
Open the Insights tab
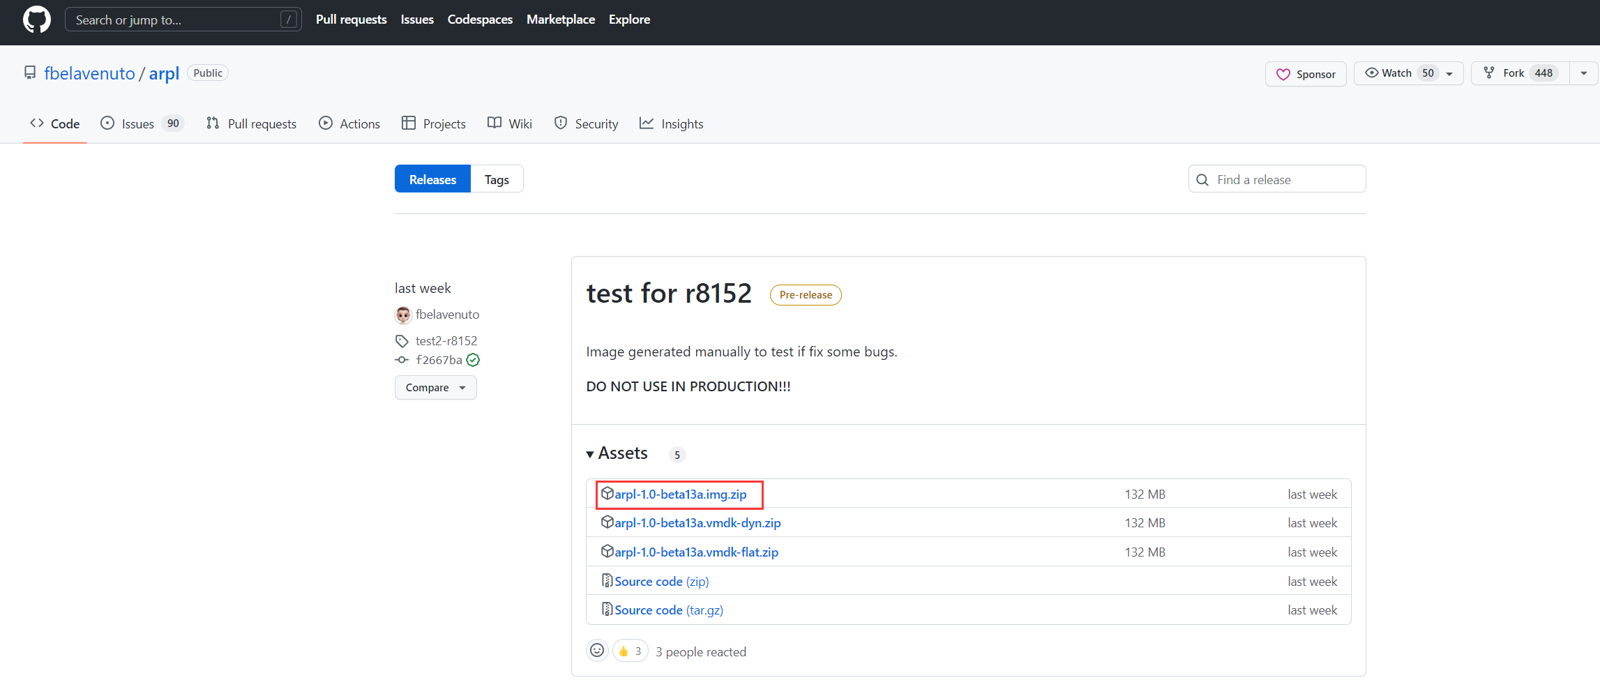click(672, 123)
